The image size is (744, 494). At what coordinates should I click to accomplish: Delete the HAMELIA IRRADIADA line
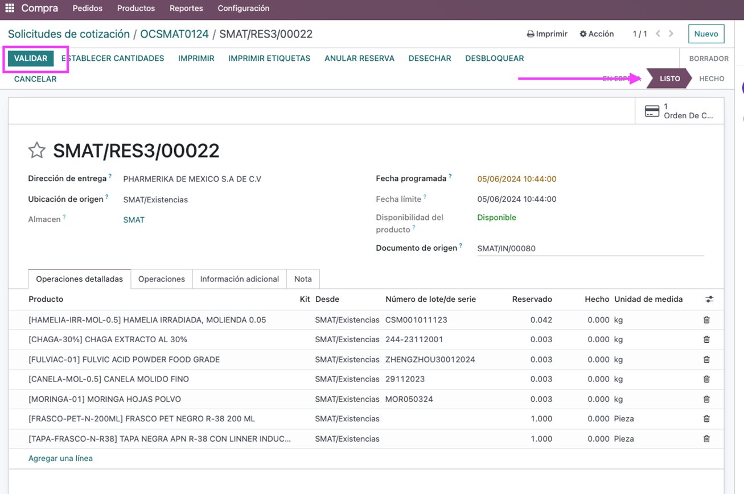706,320
